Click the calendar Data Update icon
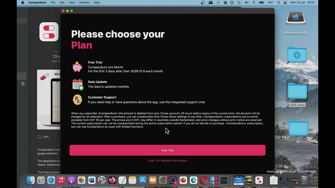Image resolution: width=335 pixels, height=188 pixels. click(x=77, y=84)
